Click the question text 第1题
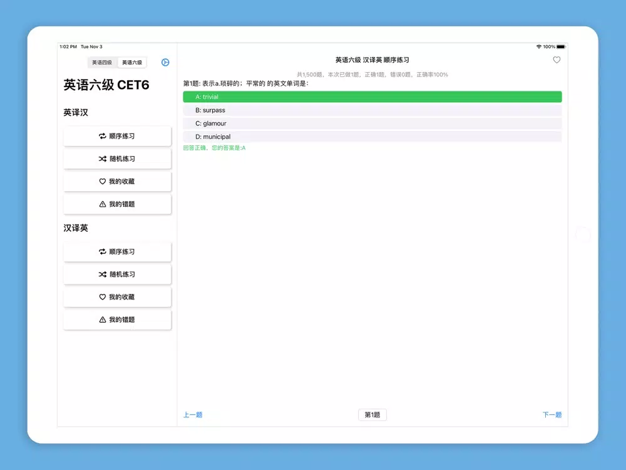This screenshot has width=626, height=470. 245,83
